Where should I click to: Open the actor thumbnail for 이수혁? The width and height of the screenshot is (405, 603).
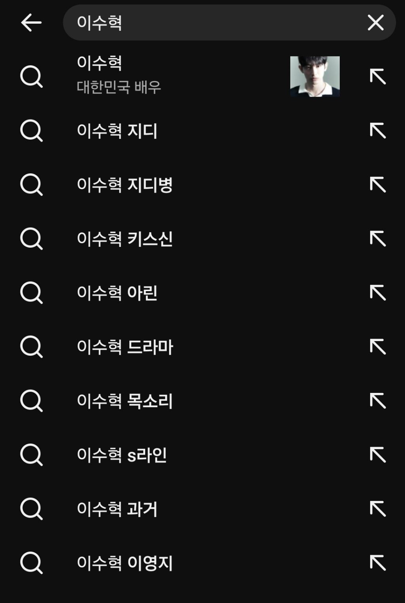(315, 76)
